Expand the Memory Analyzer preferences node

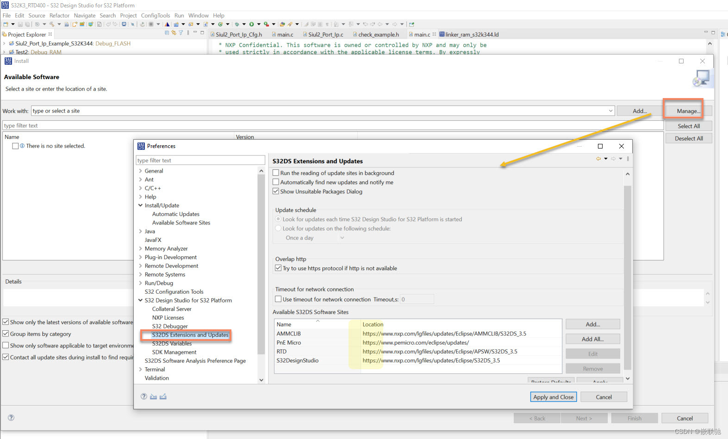tap(140, 248)
